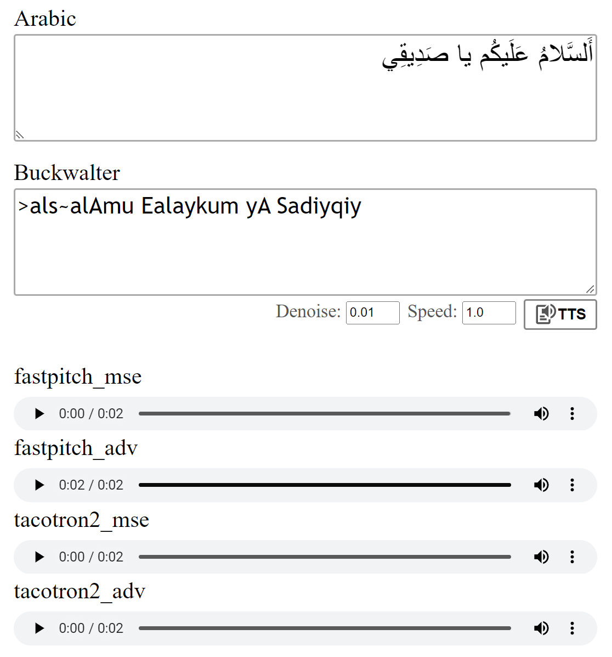Play the tacotron2_mse audio

pos(39,557)
